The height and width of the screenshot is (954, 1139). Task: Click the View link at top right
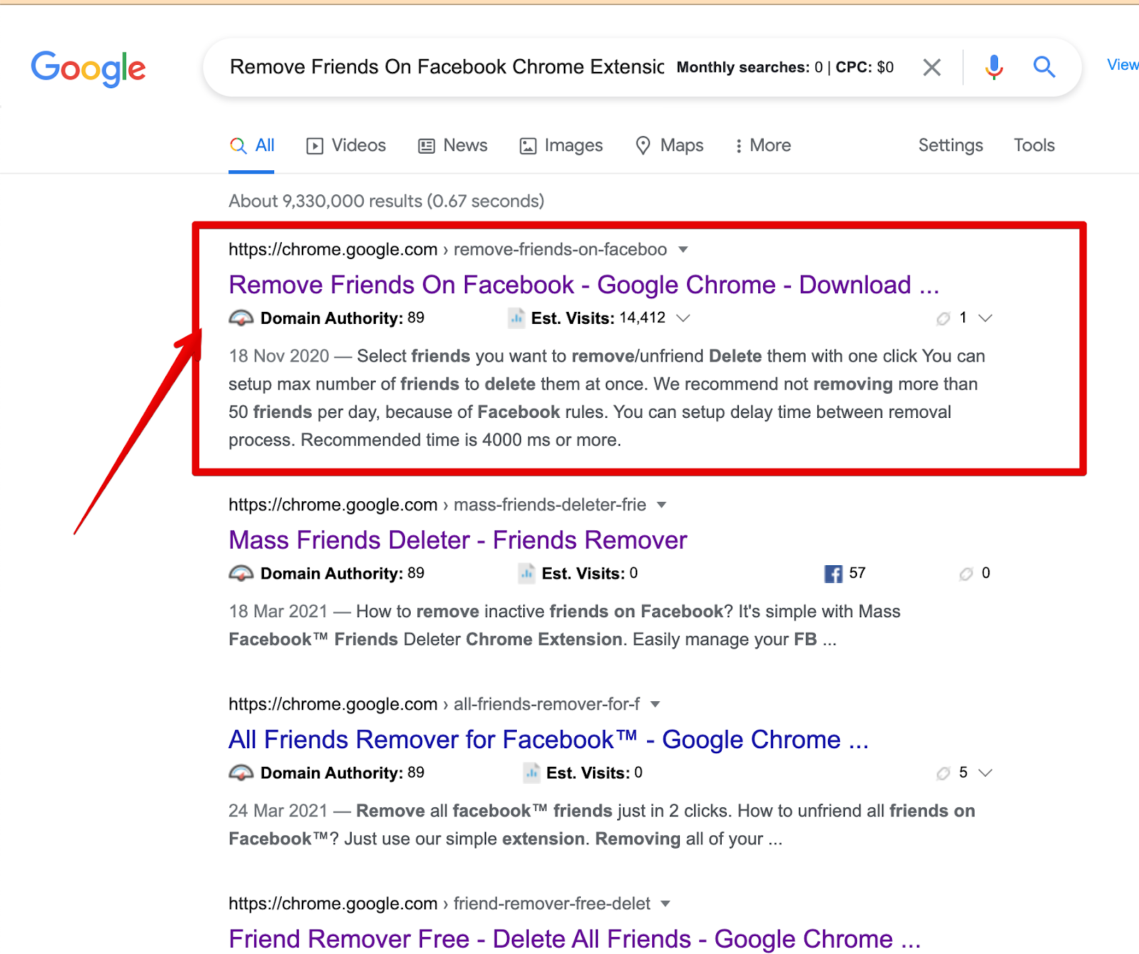pyautogui.click(x=1123, y=65)
